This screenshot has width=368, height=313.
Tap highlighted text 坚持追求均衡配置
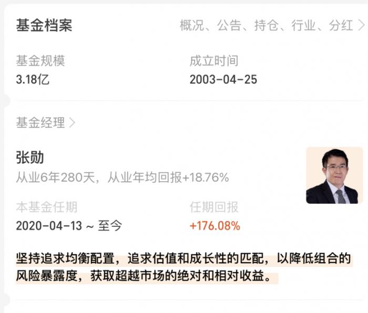pos(65,258)
